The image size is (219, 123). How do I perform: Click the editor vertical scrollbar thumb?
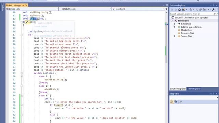pos(166,42)
